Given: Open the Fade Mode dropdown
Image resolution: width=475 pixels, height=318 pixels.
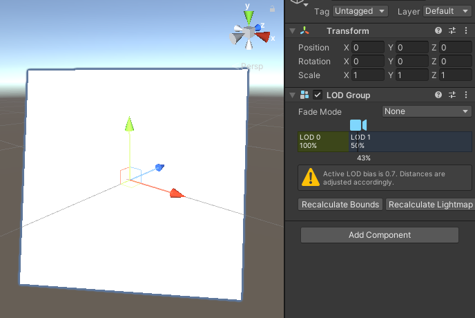Looking at the screenshot, I should point(427,111).
